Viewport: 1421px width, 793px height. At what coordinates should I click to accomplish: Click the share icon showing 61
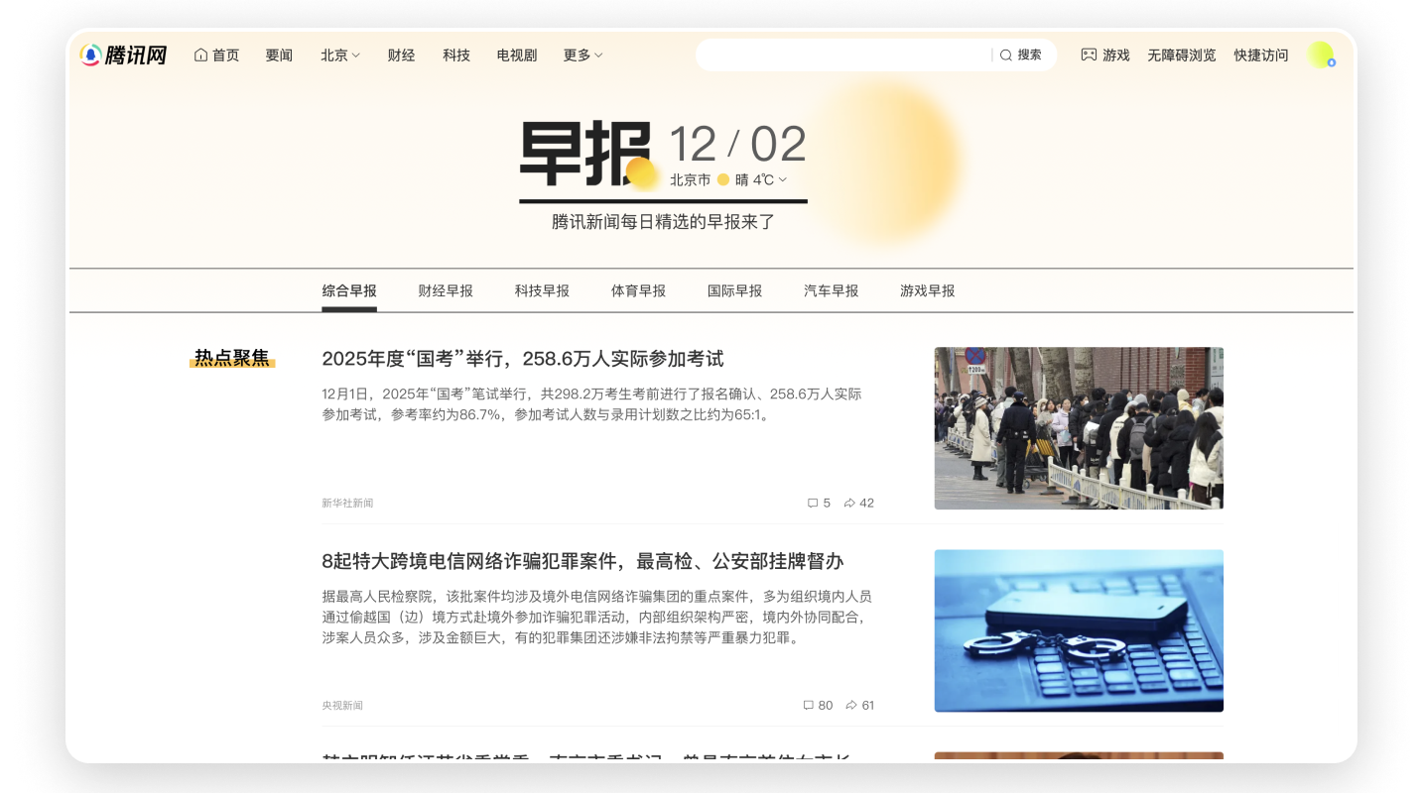(x=852, y=705)
